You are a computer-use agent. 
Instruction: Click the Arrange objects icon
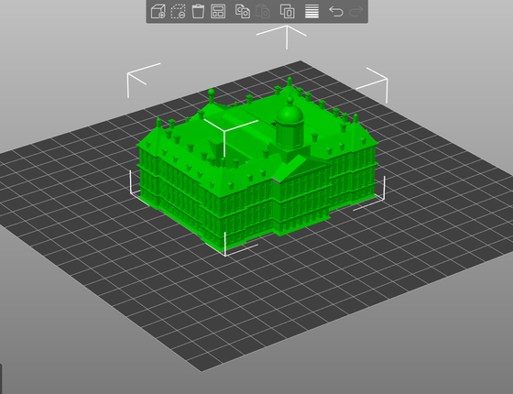(218, 11)
